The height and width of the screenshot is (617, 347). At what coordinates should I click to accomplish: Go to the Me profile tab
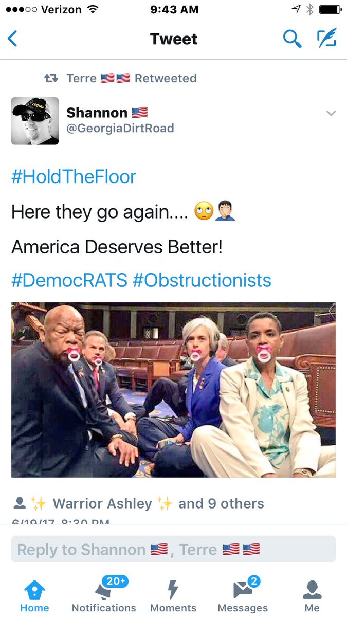pos(312,596)
